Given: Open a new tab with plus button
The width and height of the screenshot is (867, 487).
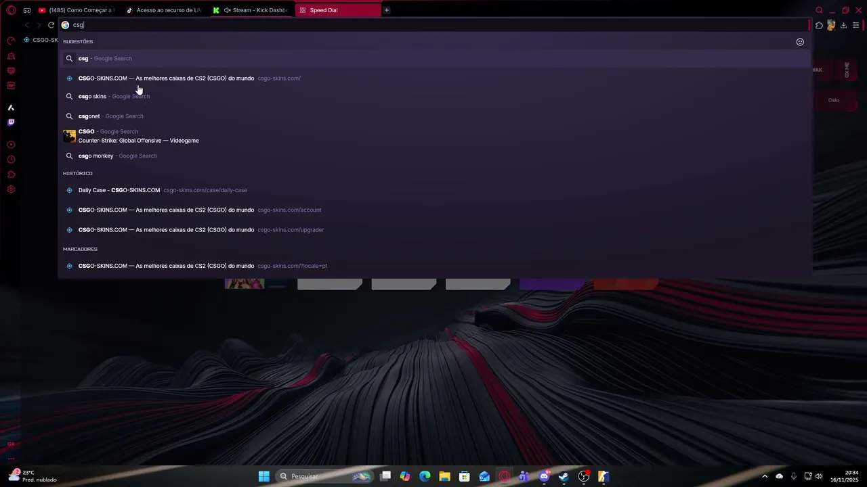Looking at the screenshot, I should (387, 10).
